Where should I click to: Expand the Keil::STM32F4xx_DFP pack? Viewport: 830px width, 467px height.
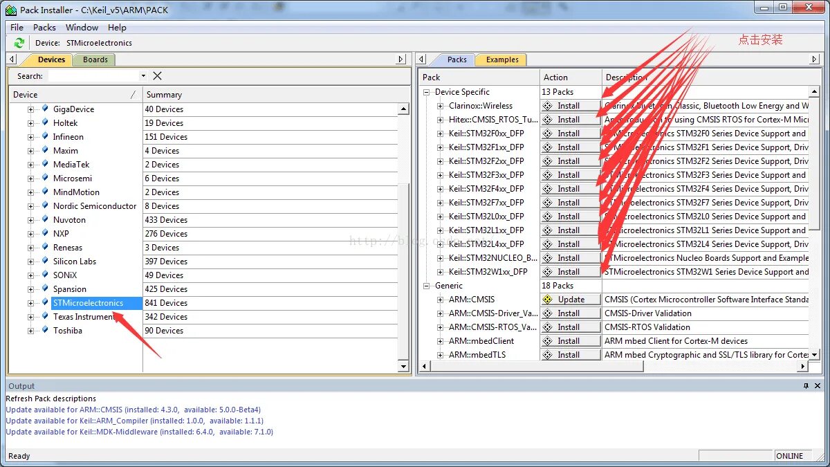441,189
